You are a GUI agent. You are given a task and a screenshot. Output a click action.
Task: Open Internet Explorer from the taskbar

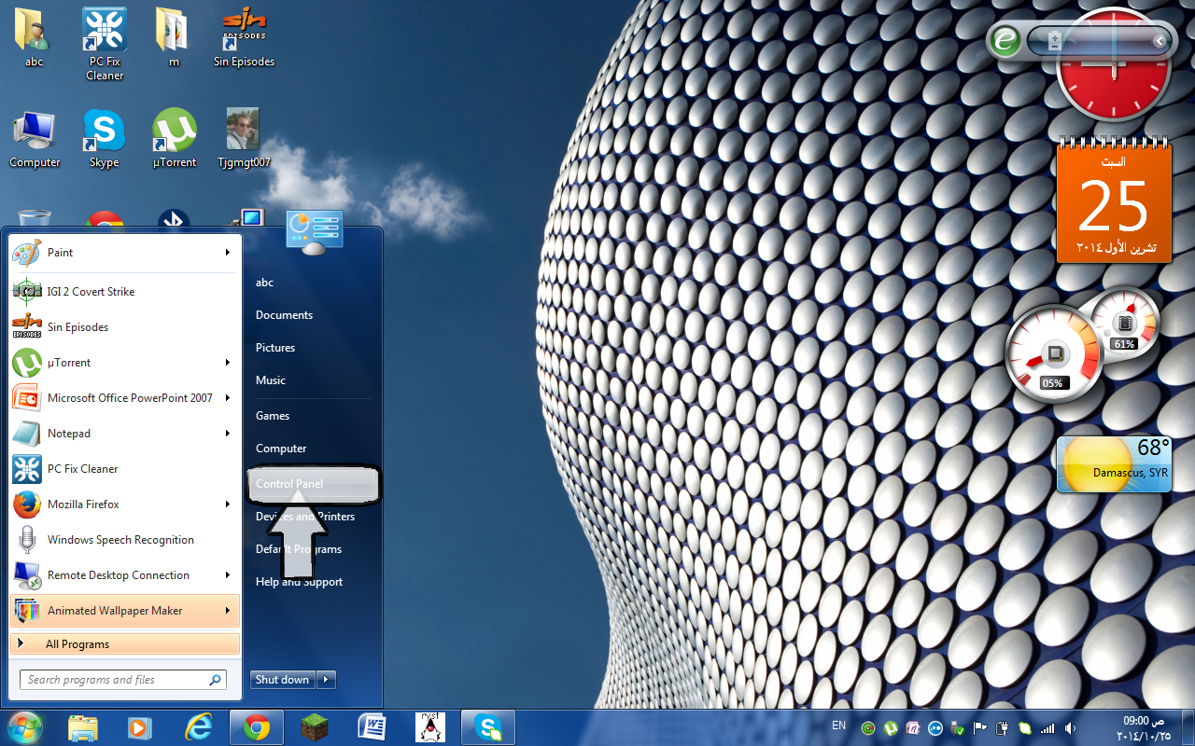coord(199,727)
